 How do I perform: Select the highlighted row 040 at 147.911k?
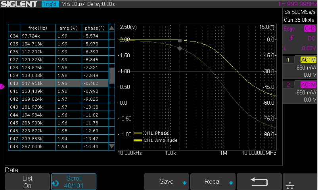[58, 83]
